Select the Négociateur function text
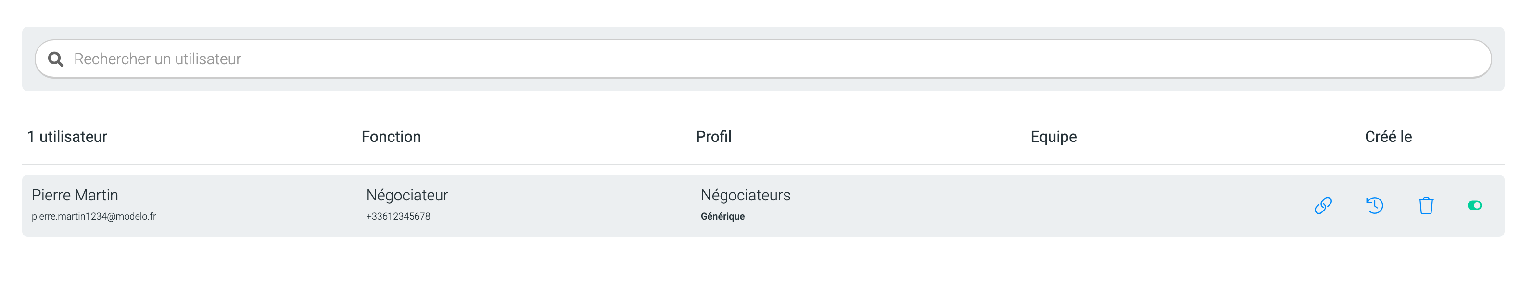Screen dimensions: 1520x305 tap(407, 195)
